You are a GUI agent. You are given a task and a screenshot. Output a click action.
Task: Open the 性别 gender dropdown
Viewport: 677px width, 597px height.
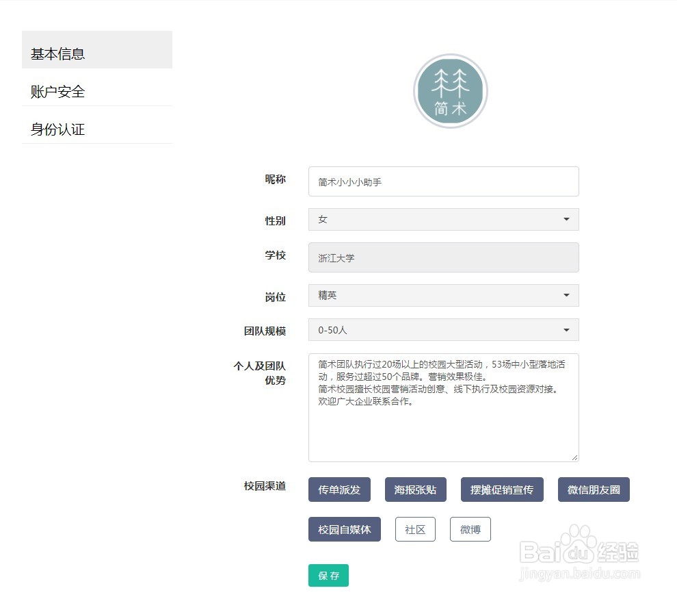tap(443, 220)
